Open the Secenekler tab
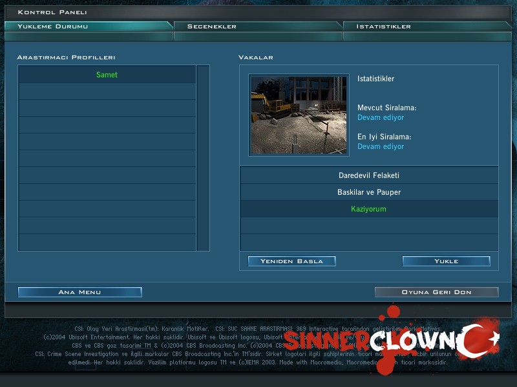 click(x=258, y=26)
